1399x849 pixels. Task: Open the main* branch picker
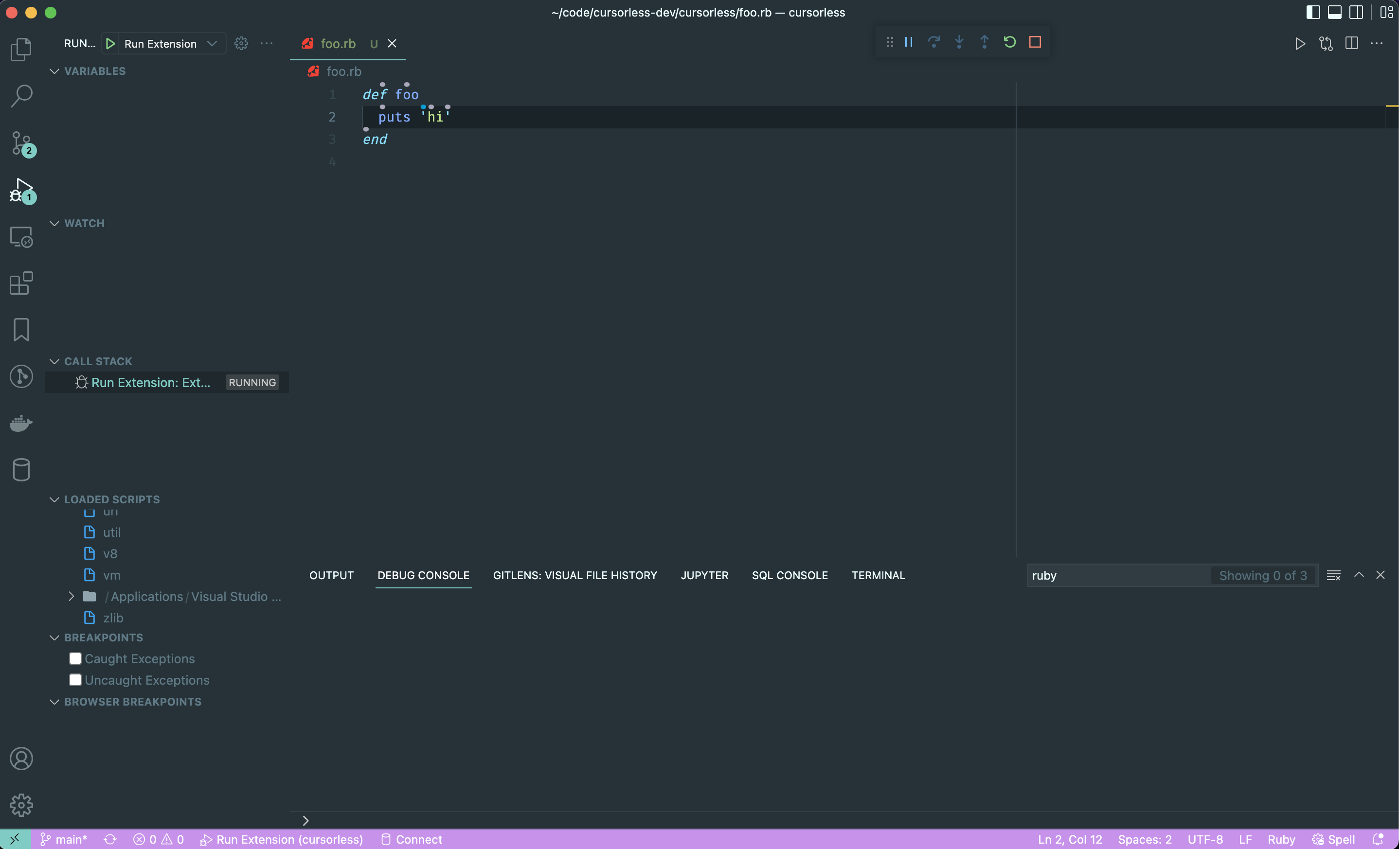click(x=64, y=839)
